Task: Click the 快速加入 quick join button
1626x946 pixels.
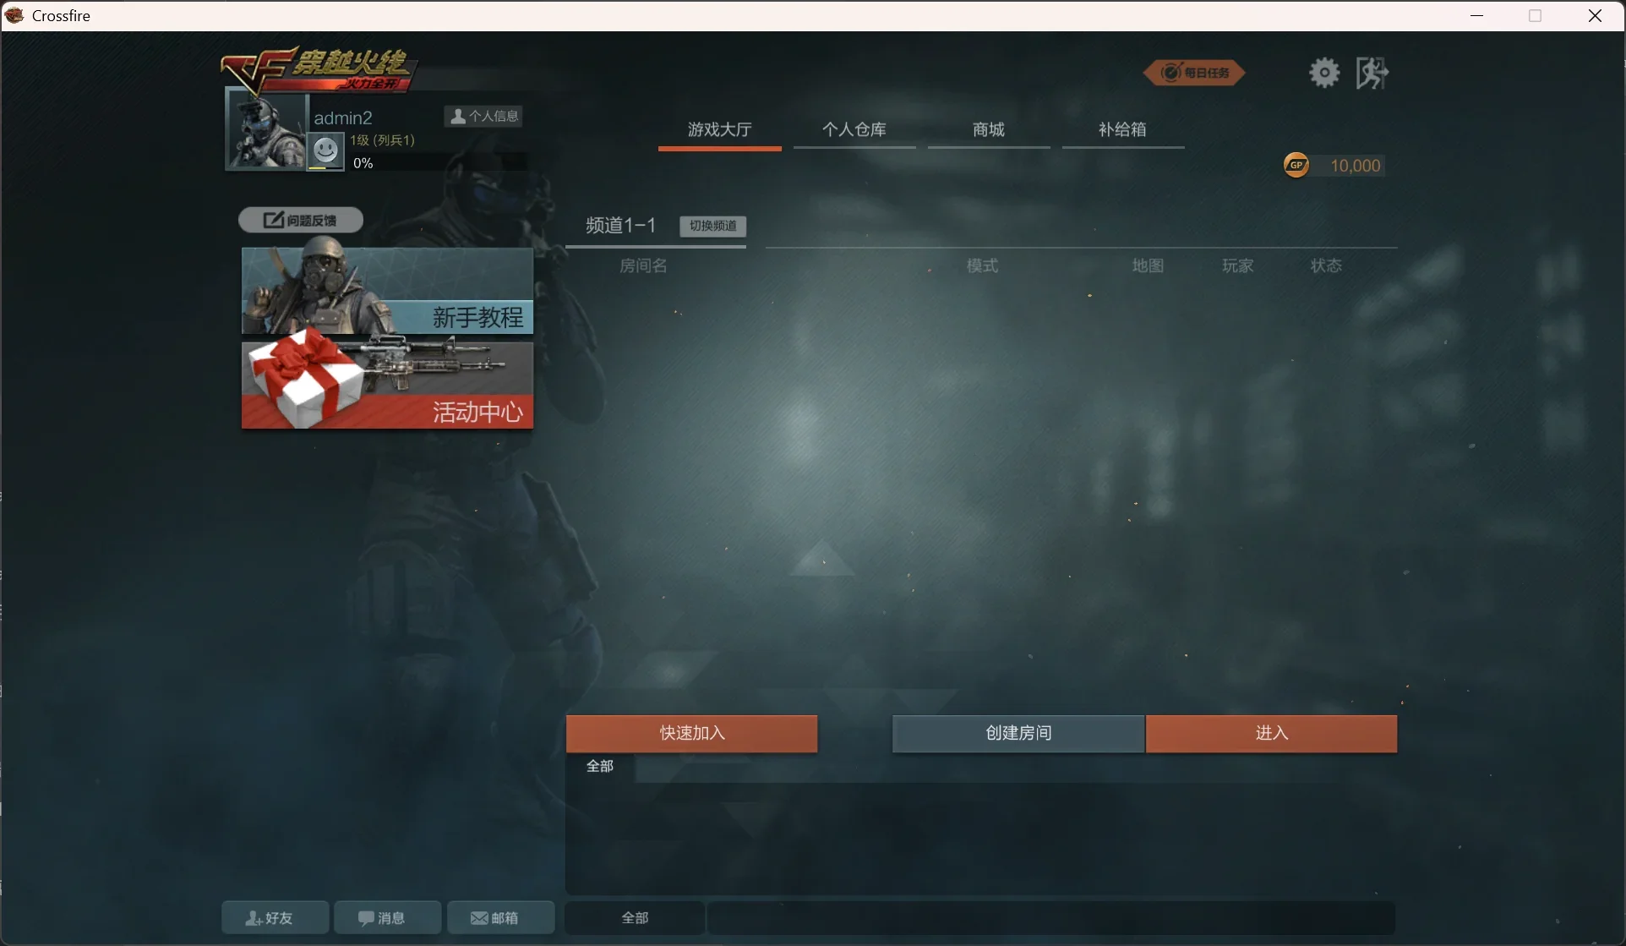Action: (692, 733)
